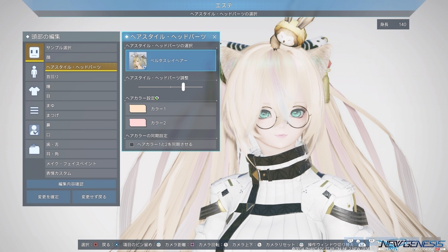
Task: Click the ヘアカラー設定 section heading
Action: pyautogui.click(x=140, y=98)
